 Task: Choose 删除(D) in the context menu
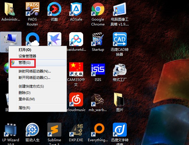[38, 93]
